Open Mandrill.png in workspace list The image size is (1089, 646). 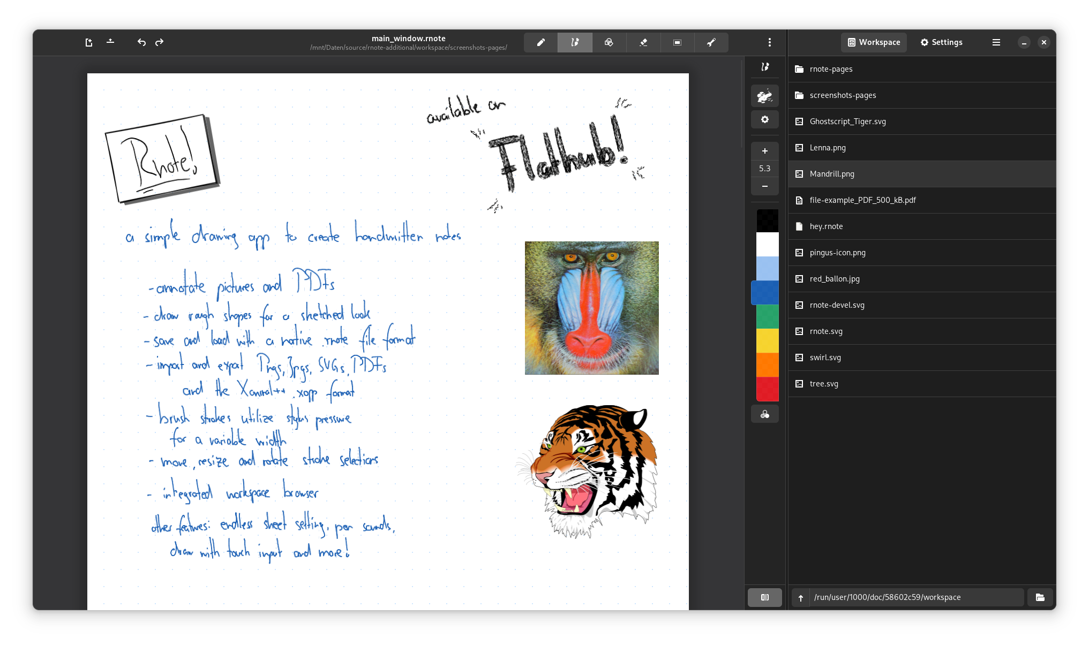pyautogui.click(x=831, y=174)
